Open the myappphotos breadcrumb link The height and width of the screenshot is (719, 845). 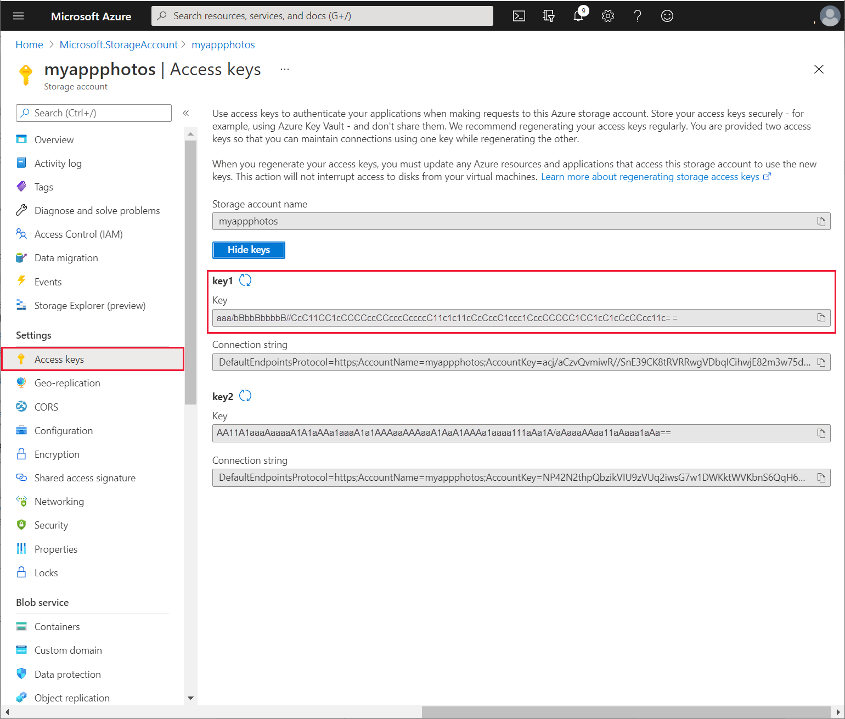pos(223,44)
